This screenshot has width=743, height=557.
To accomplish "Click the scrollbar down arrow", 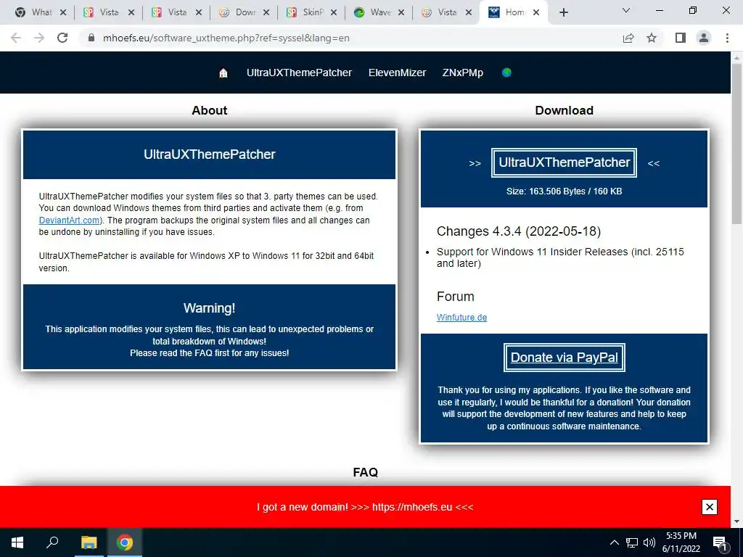I will pyautogui.click(x=736, y=521).
